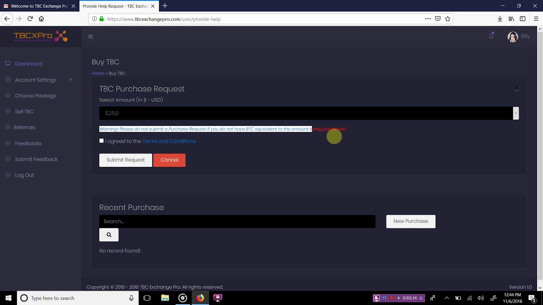Toggle the sidebar hamburger menu icon
This screenshot has height=305, width=543.
coord(90,36)
